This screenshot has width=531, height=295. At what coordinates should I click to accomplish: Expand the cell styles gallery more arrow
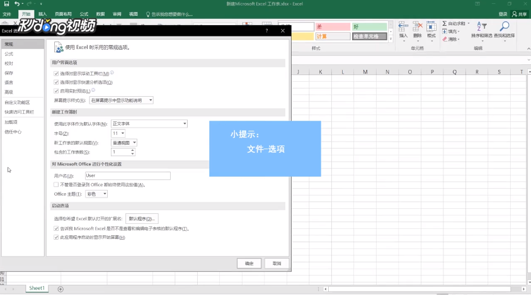point(391,39)
